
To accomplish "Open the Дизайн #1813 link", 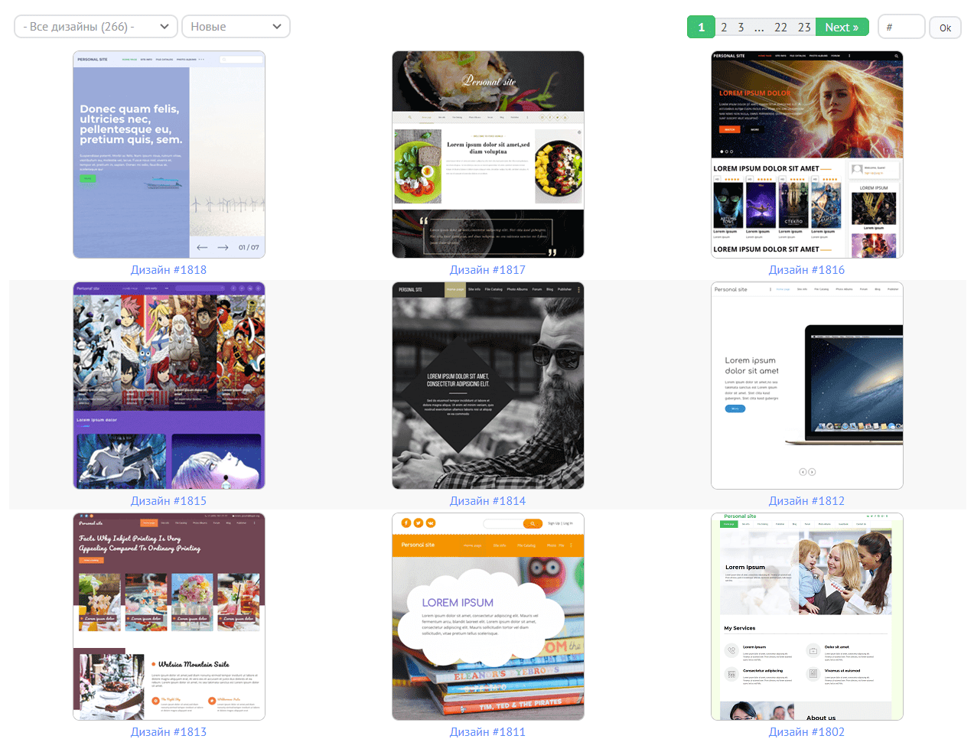I will [x=168, y=732].
